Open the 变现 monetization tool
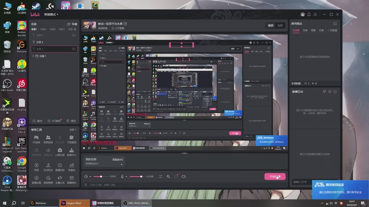The width and height of the screenshot is (369, 207). [x=36, y=167]
